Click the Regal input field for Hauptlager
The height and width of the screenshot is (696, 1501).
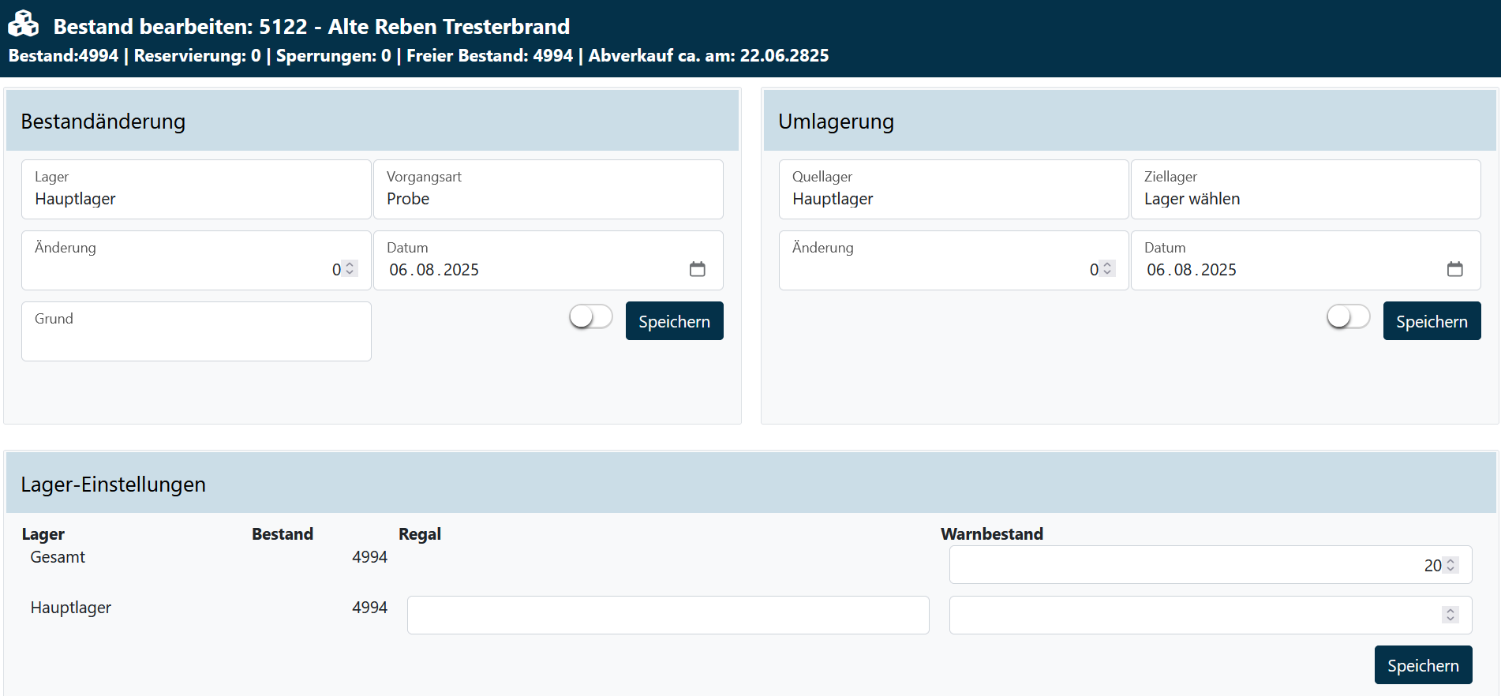pyautogui.click(x=668, y=615)
